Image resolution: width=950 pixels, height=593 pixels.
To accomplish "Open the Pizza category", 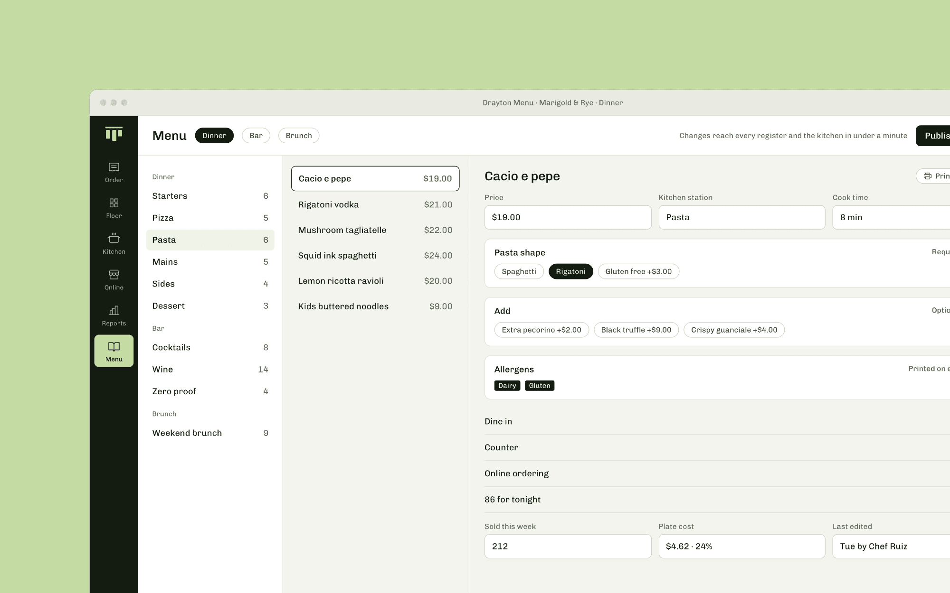I will coord(210,218).
